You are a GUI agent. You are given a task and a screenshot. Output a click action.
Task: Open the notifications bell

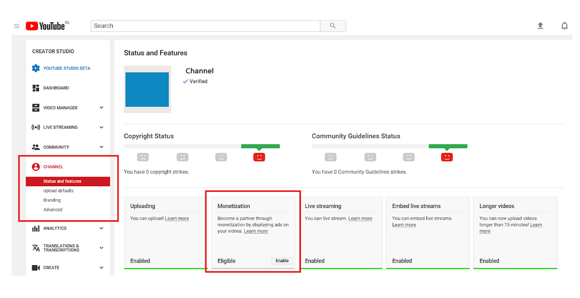click(x=564, y=26)
